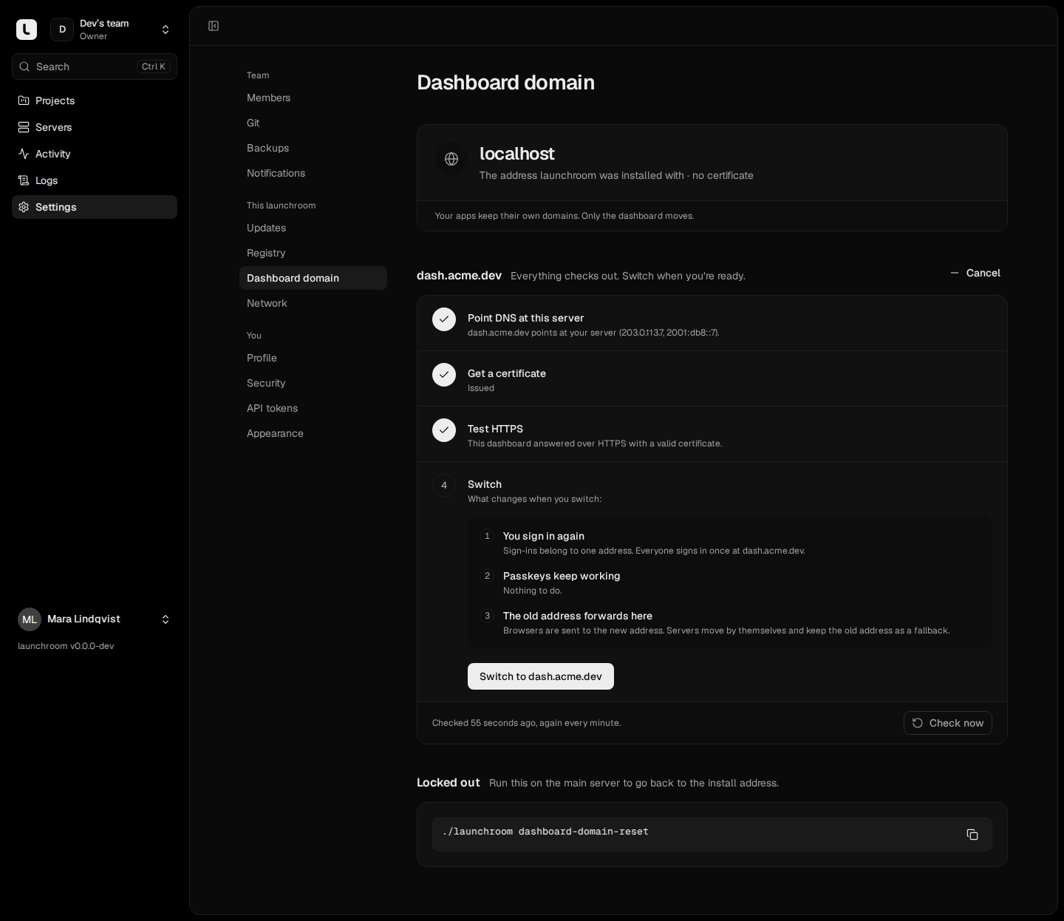Click the localhost domain heading

click(517, 154)
